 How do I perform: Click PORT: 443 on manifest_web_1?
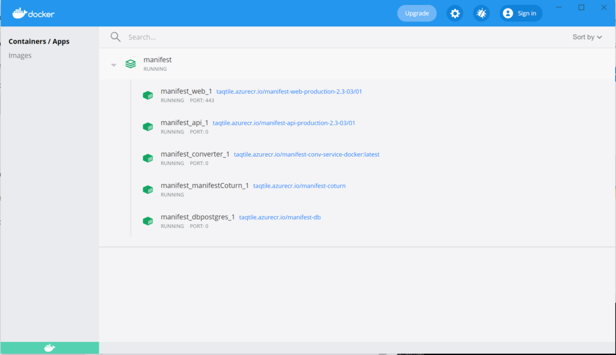[202, 100]
